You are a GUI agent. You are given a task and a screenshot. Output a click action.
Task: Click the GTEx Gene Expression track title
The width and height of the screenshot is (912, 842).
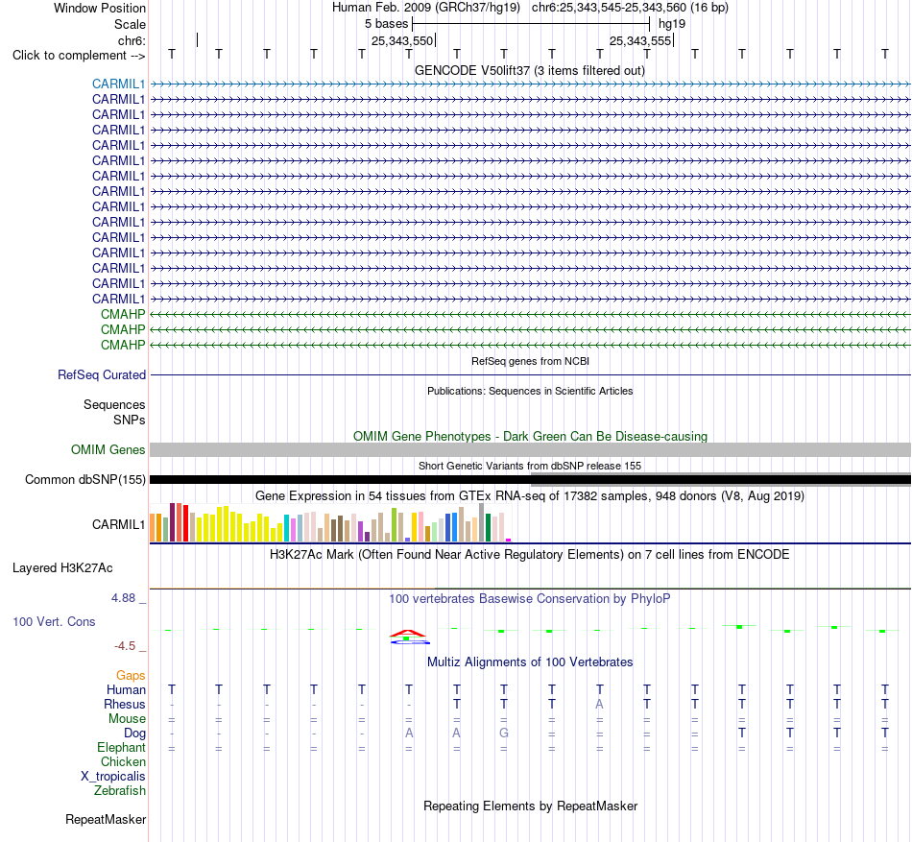[x=530, y=496]
